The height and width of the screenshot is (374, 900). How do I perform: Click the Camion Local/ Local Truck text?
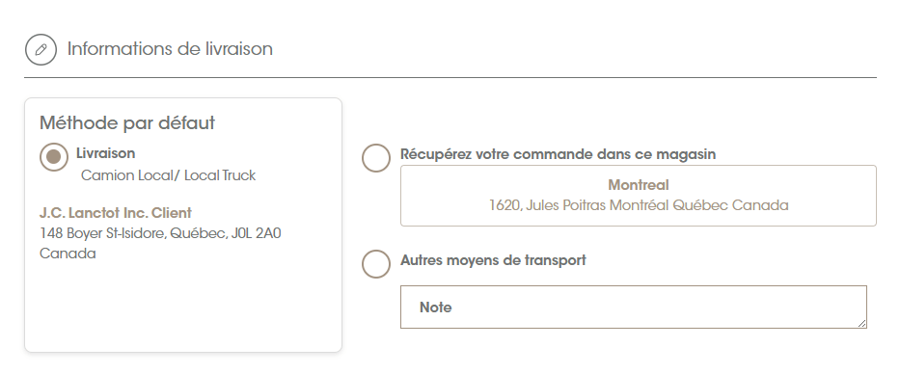click(168, 175)
